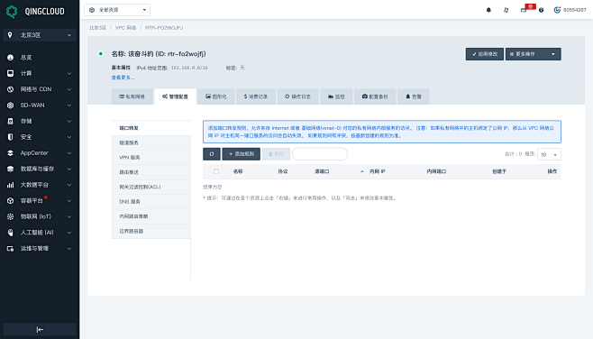Open the 更多操作 more actions dropdown
593x339 pixels.
[534, 54]
